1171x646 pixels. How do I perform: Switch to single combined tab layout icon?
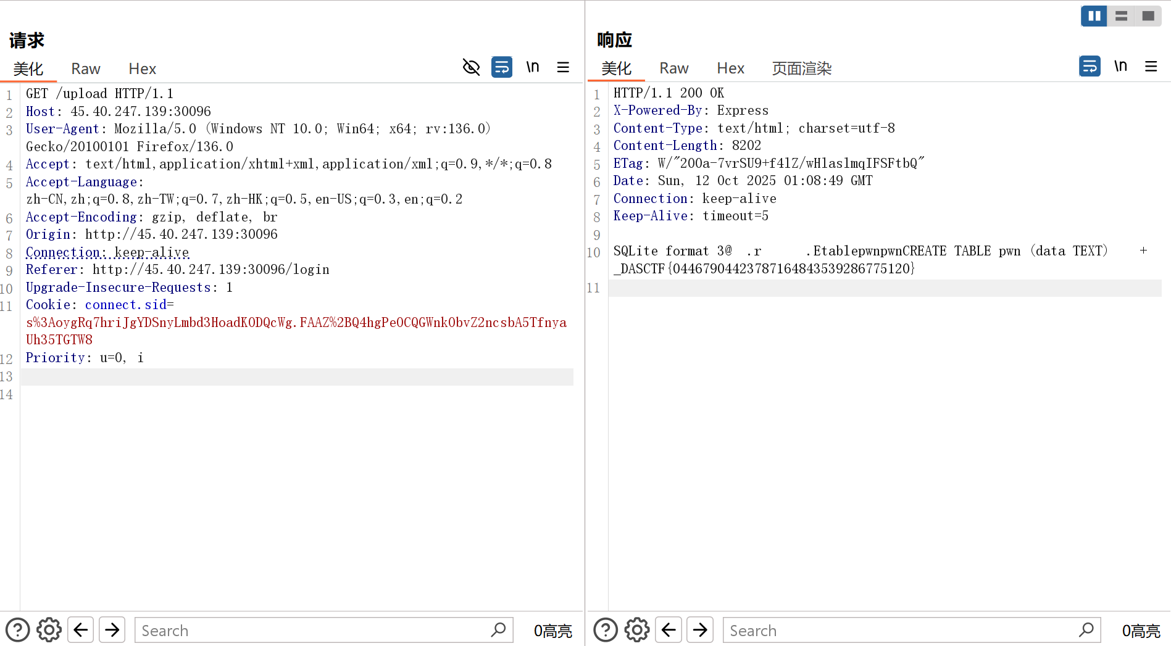tap(1148, 16)
